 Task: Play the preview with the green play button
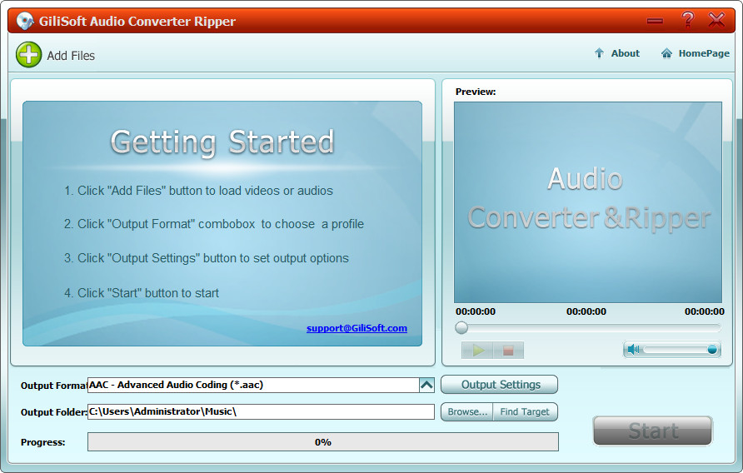(x=477, y=351)
